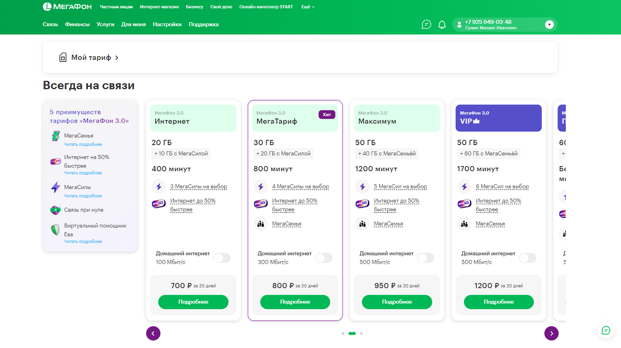Click the user profile avatar icon
Viewport: 621px width, 348px height.
coord(459,25)
